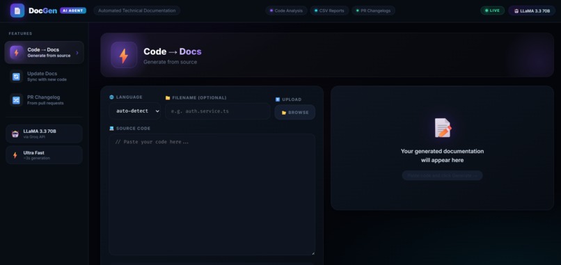Click 'Your generated documentation will appear here' text

click(442, 156)
